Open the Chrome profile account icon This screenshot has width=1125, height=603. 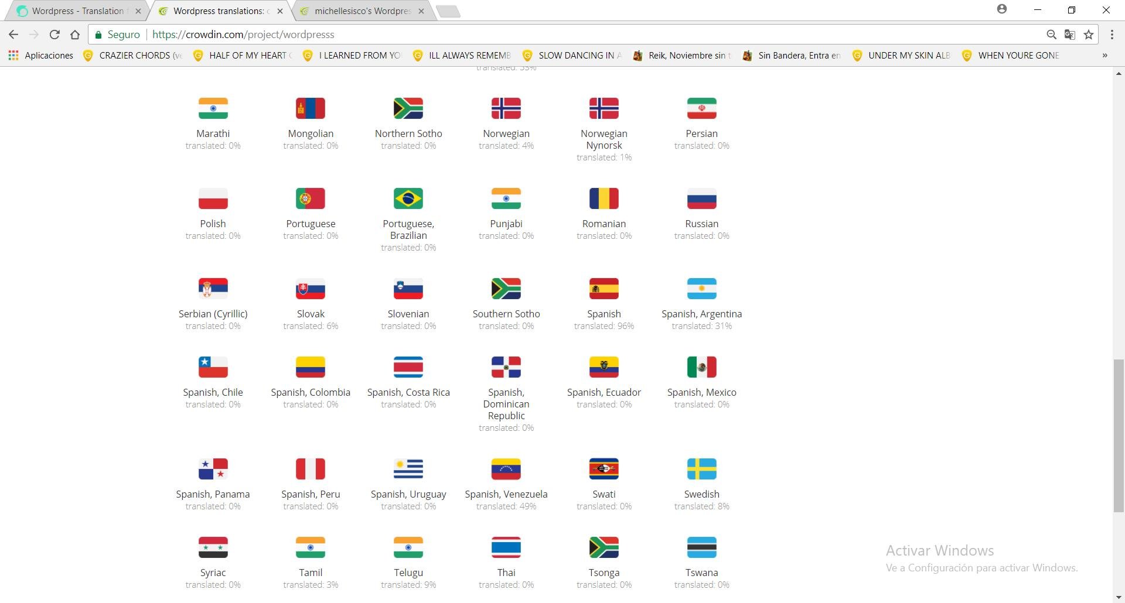(x=1002, y=9)
